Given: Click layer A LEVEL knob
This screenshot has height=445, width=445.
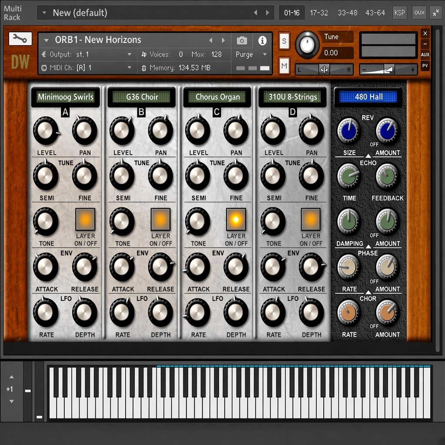Looking at the screenshot, I should (45, 130).
